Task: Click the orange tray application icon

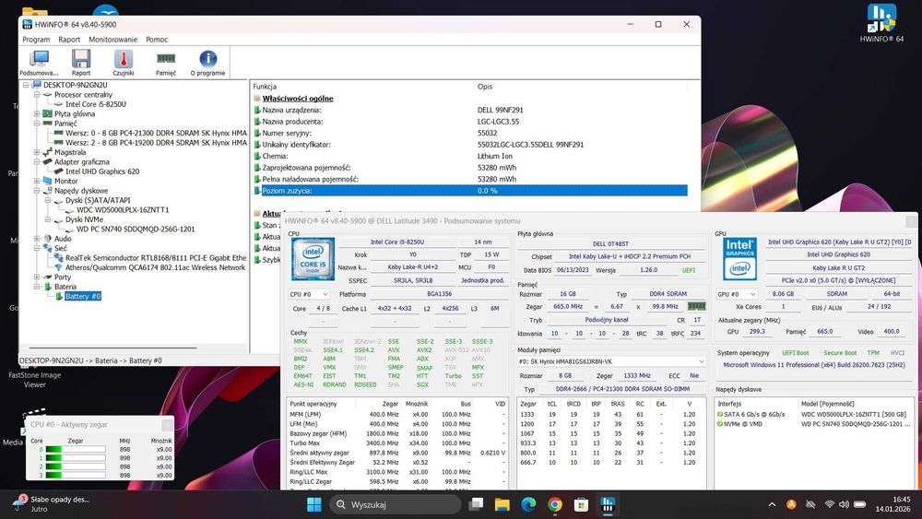Action: click(x=791, y=504)
